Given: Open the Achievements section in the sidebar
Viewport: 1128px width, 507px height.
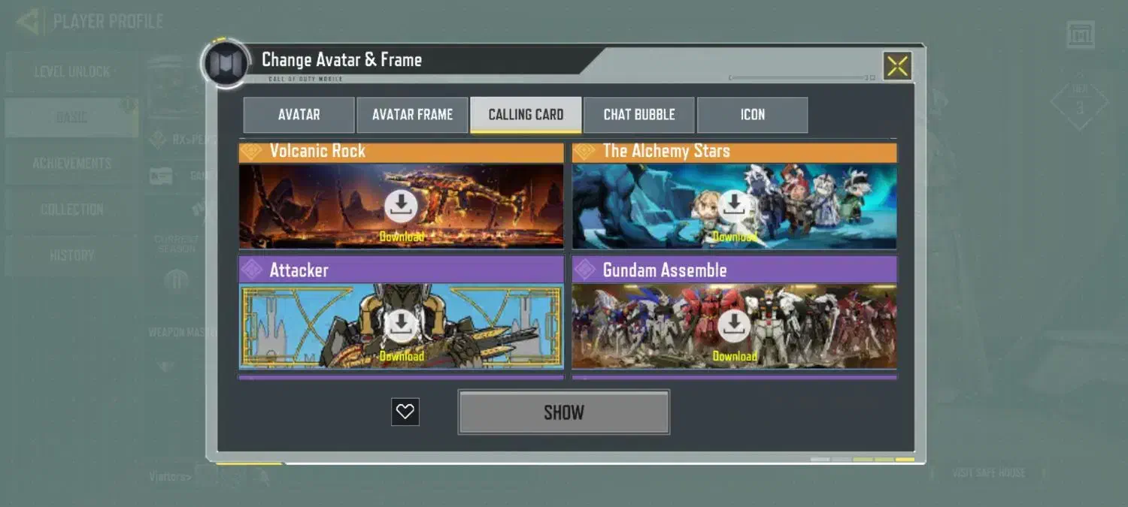Looking at the screenshot, I should [71, 163].
